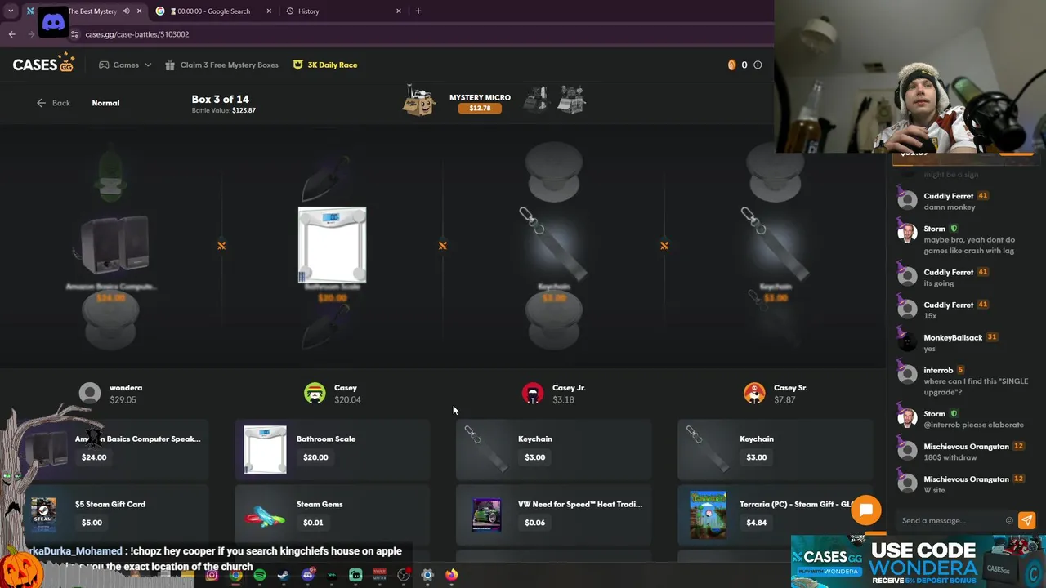This screenshot has width=1046, height=588.
Task: Close the History tab
Action: (x=399, y=11)
